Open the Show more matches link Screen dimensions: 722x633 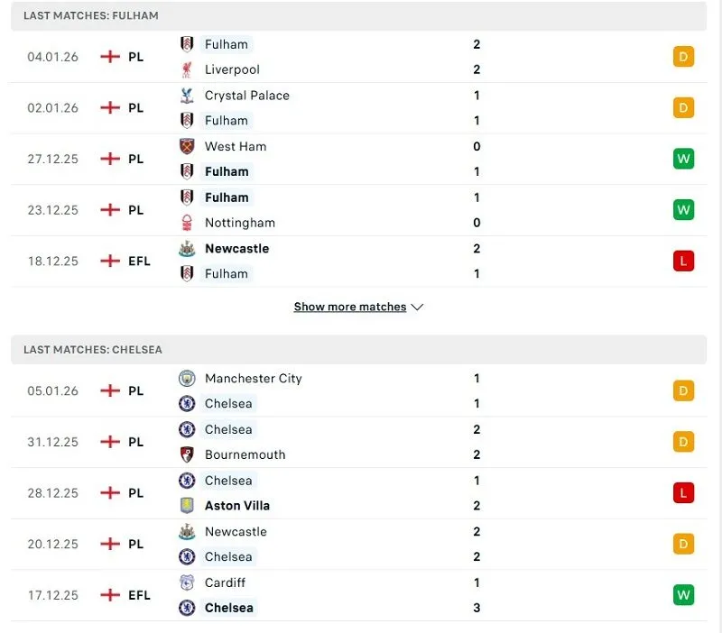coord(349,307)
